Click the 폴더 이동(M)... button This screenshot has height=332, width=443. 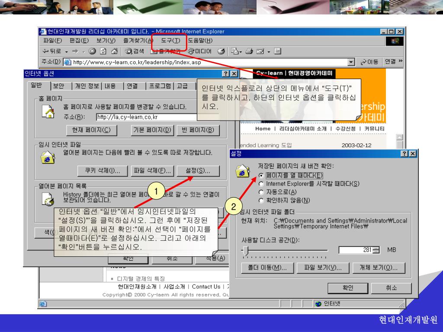(x=267, y=268)
